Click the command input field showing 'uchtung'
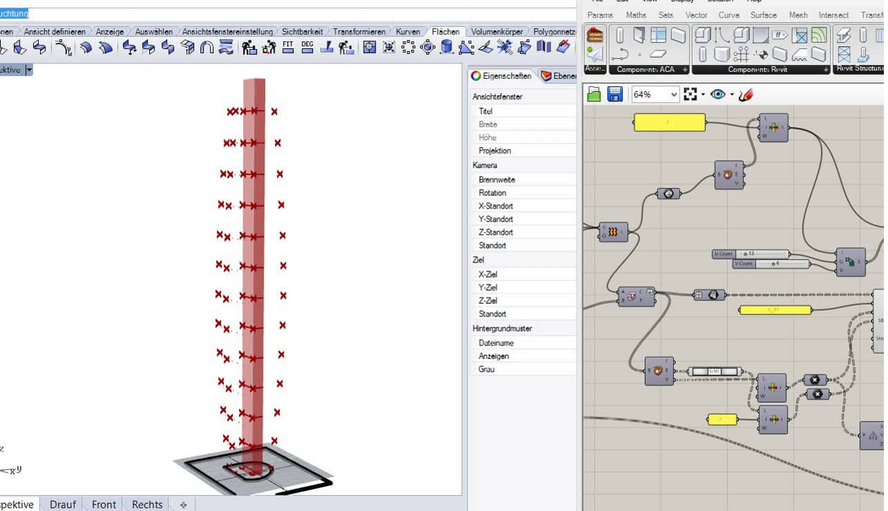888x511 pixels. click(x=288, y=14)
